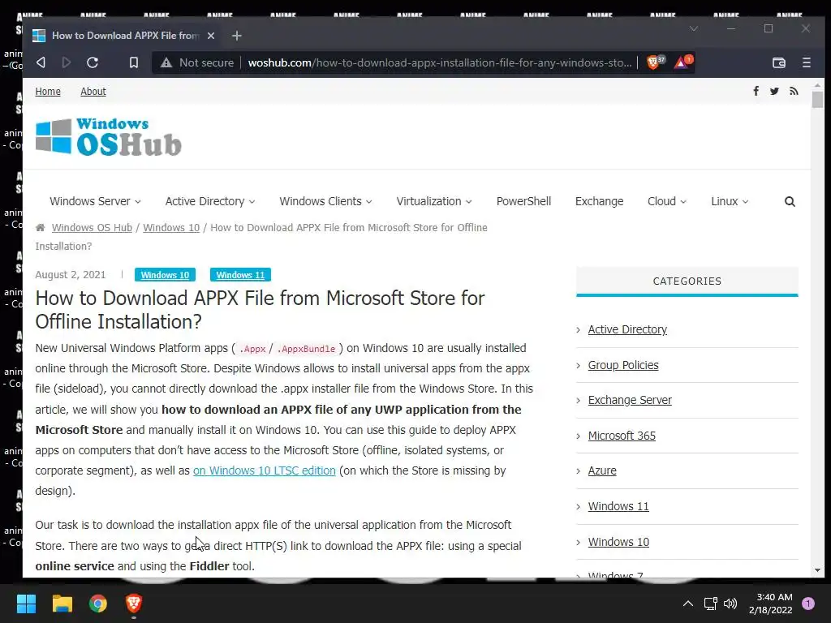Screen dimensions: 831x623
Task: Expand the Windows Clients menu
Action: click(326, 201)
